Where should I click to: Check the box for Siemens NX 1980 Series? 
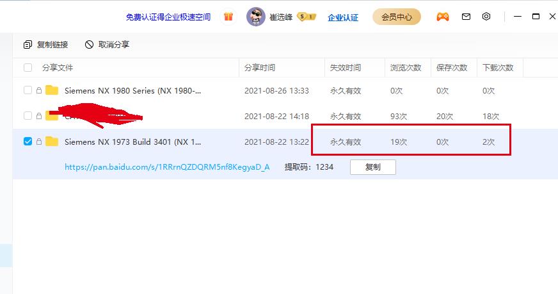tap(28, 90)
